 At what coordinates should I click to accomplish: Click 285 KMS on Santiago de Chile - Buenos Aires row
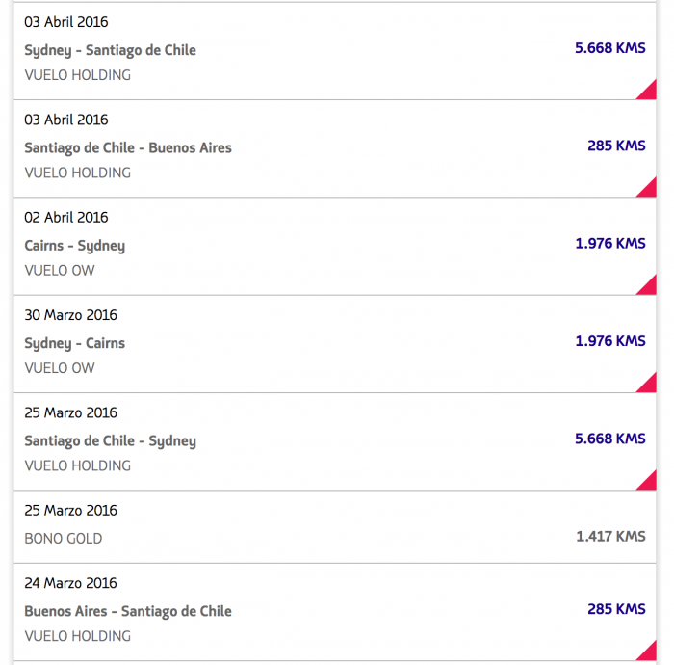pyautogui.click(x=616, y=146)
